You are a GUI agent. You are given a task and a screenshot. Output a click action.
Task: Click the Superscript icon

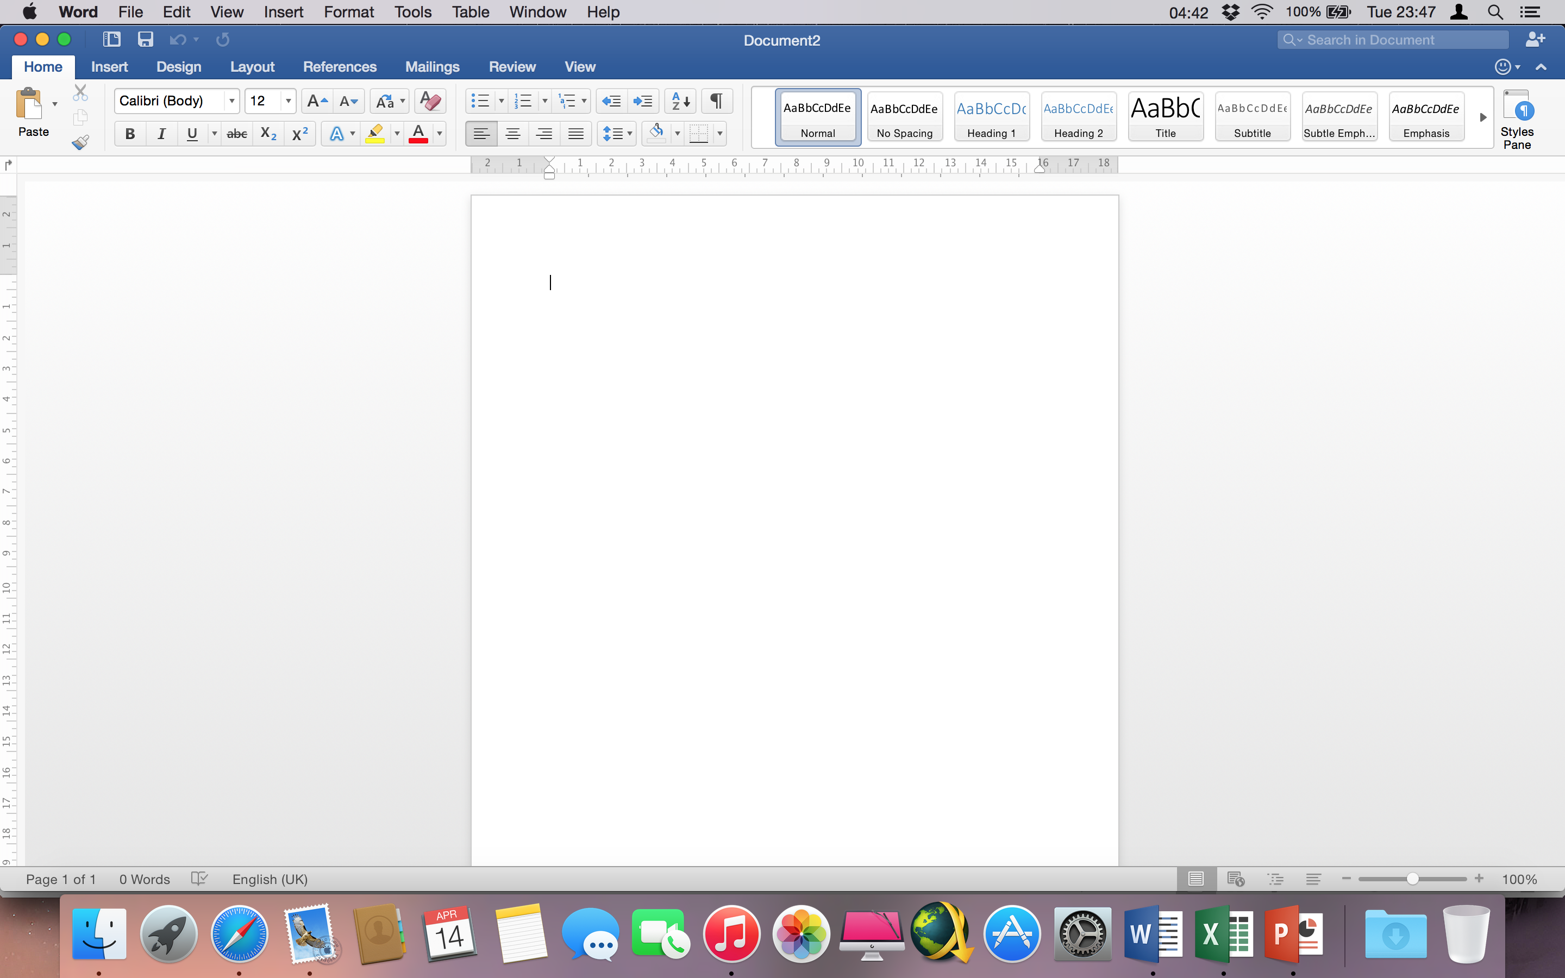pos(300,134)
